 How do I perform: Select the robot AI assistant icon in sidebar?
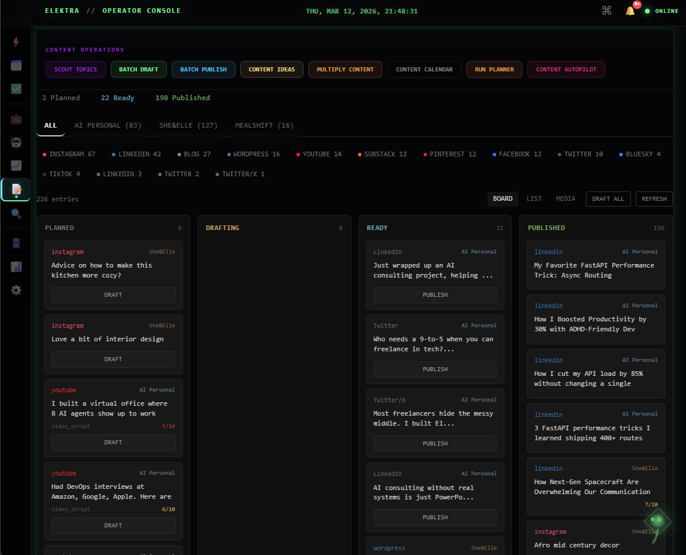click(16, 142)
